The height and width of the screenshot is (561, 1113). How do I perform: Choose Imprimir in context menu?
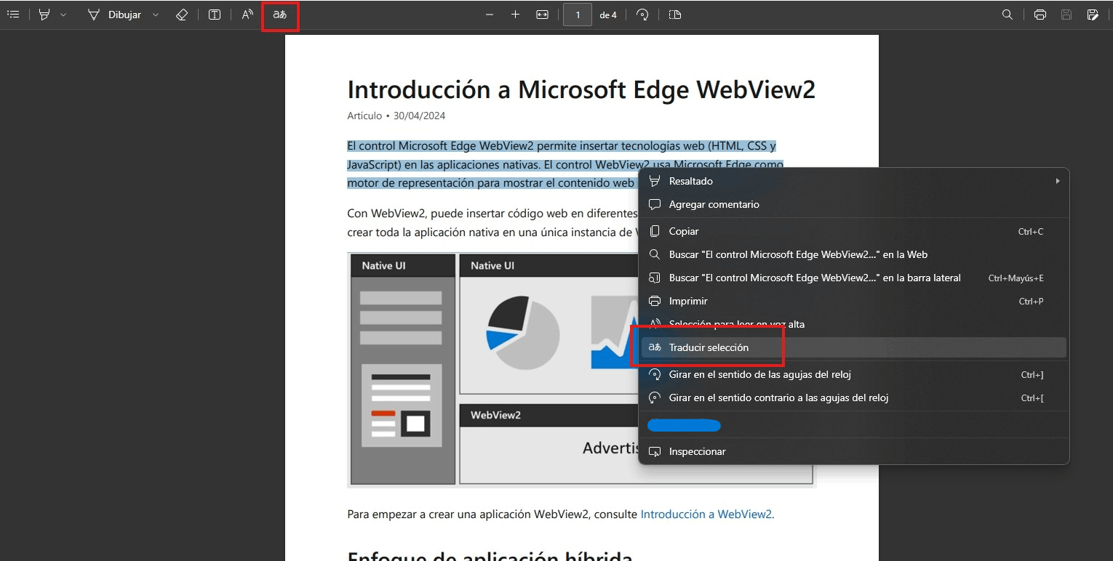[x=854, y=301]
